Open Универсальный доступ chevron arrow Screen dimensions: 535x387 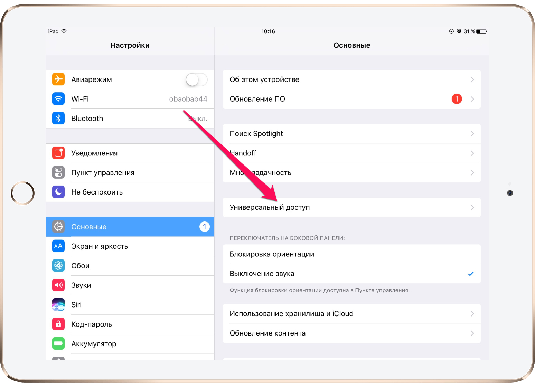[x=472, y=207]
